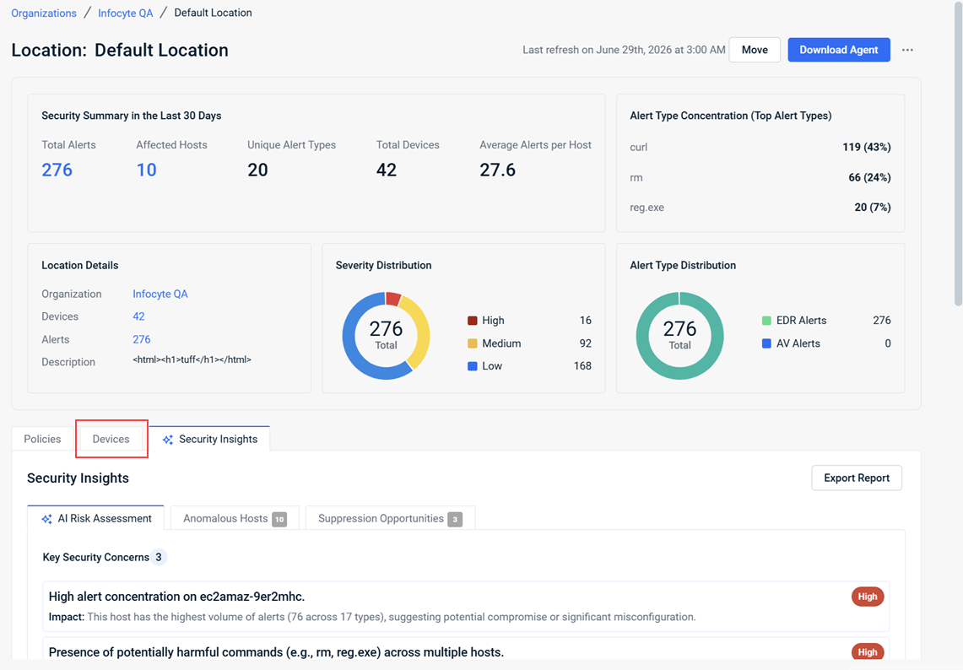Viewport: 963px width, 670px height.
Task: Click the Key Security Concerns count badge
Action: tap(159, 557)
